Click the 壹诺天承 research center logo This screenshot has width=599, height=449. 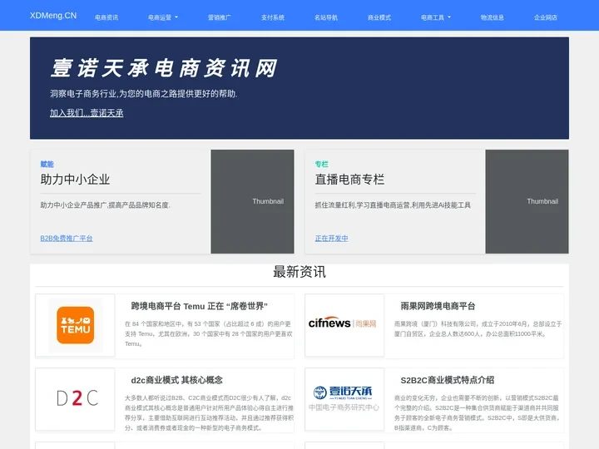pyautogui.click(x=344, y=399)
